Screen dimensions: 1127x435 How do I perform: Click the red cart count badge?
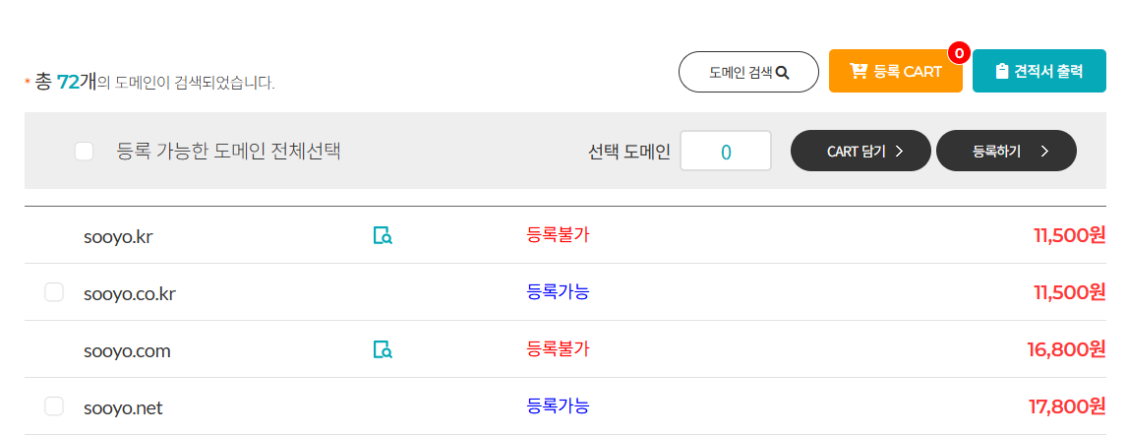tap(959, 52)
